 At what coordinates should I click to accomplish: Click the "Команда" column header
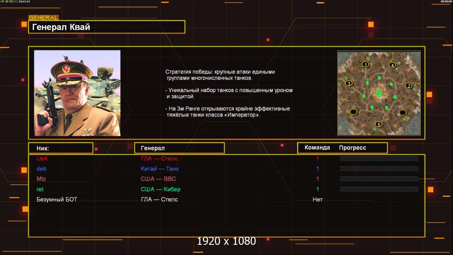(x=317, y=148)
